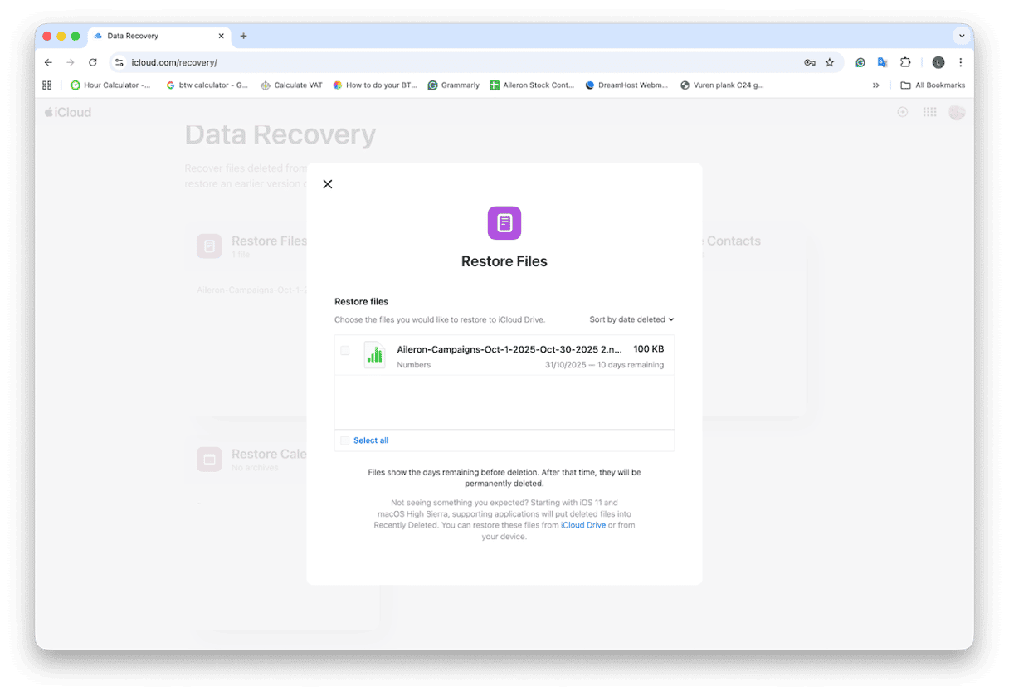
Task: Check the Aileron-Campaigns file checkbox
Action: pos(345,351)
